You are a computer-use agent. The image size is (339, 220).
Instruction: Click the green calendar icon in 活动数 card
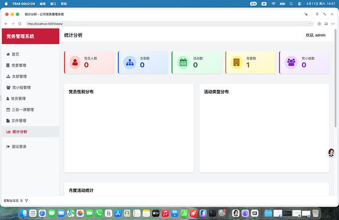[183, 62]
